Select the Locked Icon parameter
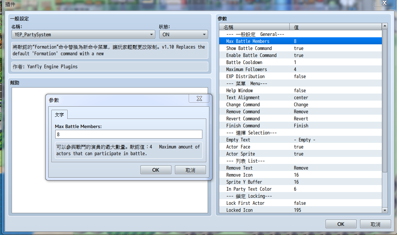 pyautogui.click(x=301, y=210)
